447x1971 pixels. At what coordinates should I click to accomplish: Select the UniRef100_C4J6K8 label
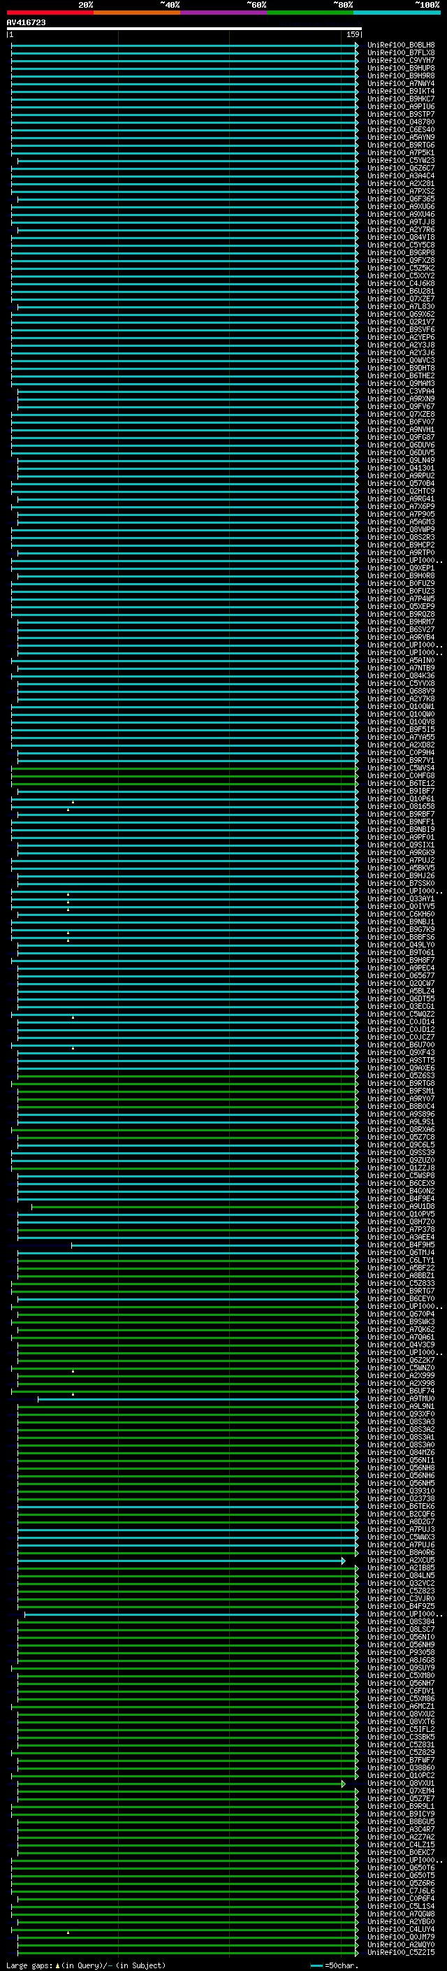point(401,283)
